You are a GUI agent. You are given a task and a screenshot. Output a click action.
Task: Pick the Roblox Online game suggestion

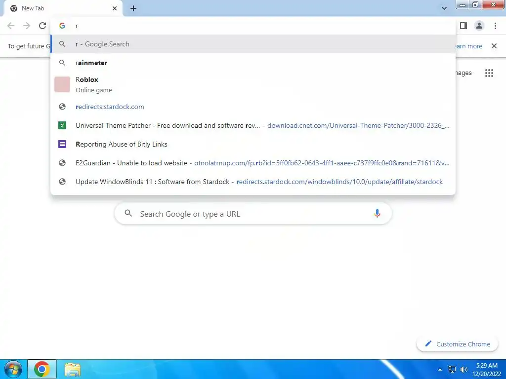click(x=253, y=84)
